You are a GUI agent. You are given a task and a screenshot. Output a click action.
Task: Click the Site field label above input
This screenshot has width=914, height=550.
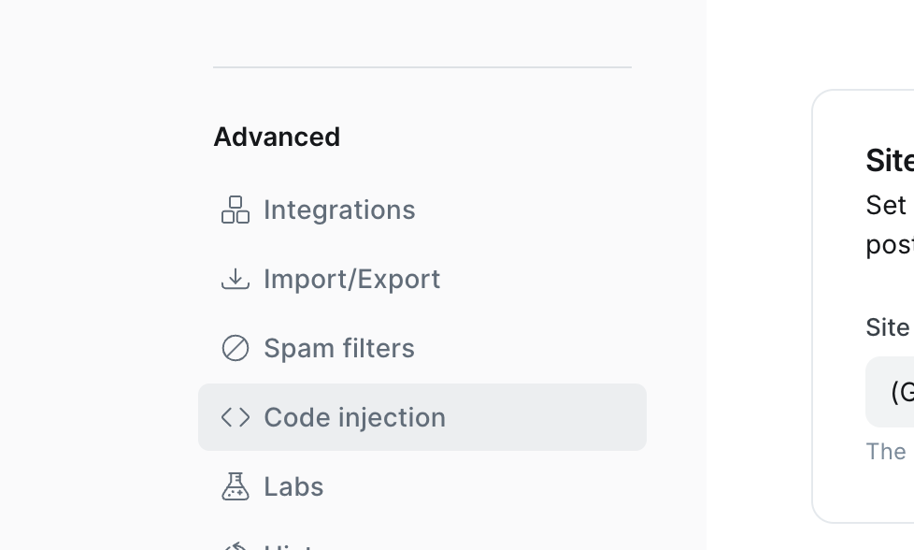click(x=888, y=327)
